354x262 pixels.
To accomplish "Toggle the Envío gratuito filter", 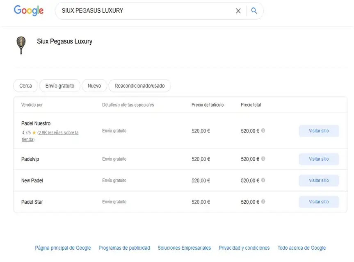I will coord(59,86).
